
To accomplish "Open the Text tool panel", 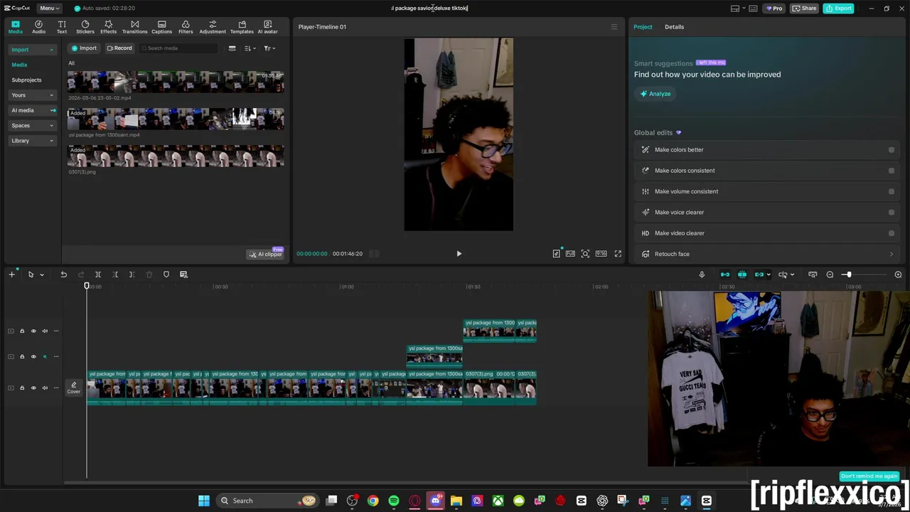I will pos(62,27).
